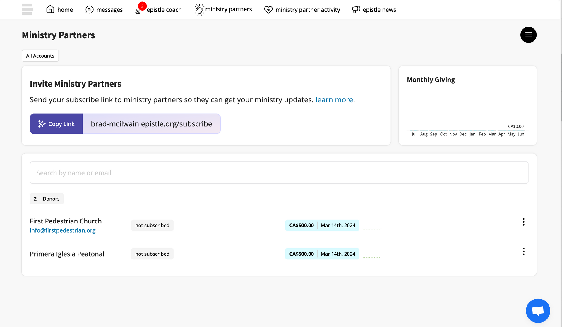This screenshot has width=562, height=327.
Task: Click the sparkline beside Primera Iglesia Peatonal gift
Action: coord(372,257)
